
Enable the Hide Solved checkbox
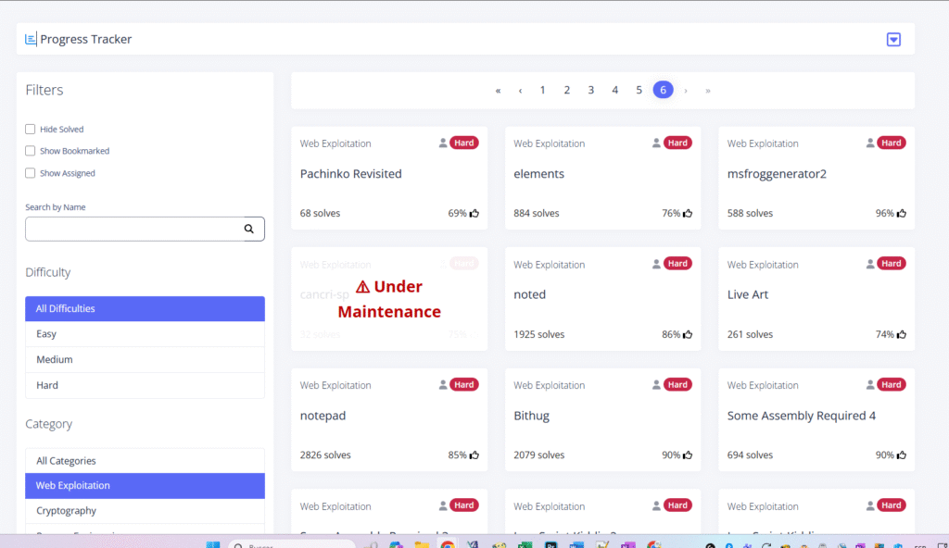click(31, 130)
